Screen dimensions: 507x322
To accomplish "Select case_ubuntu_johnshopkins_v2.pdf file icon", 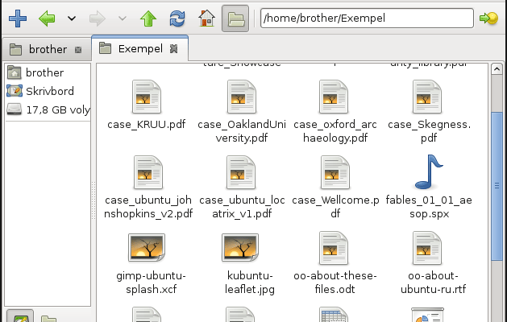I will point(148,172).
